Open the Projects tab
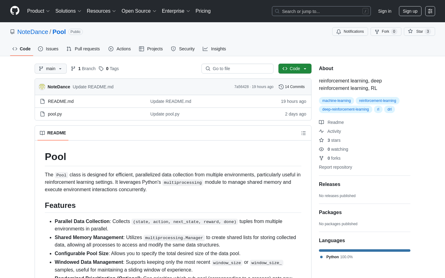445x278 pixels. [x=151, y=49]
